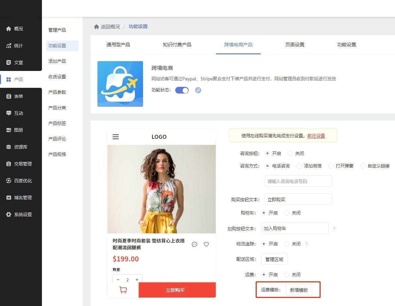Switch to the 知识付费产品 tab
Screen dimensions: 395x306
tap(177, 44)
